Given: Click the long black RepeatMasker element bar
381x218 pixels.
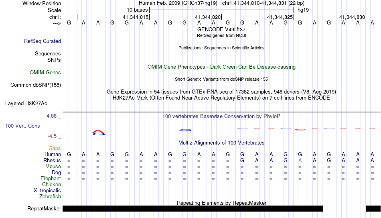Looking at the screenshot, I should (x=193, y=208).
